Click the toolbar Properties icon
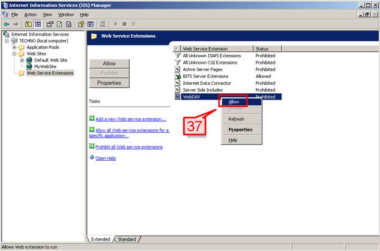Viewport: 380px width, 251px height. [49, 24]
